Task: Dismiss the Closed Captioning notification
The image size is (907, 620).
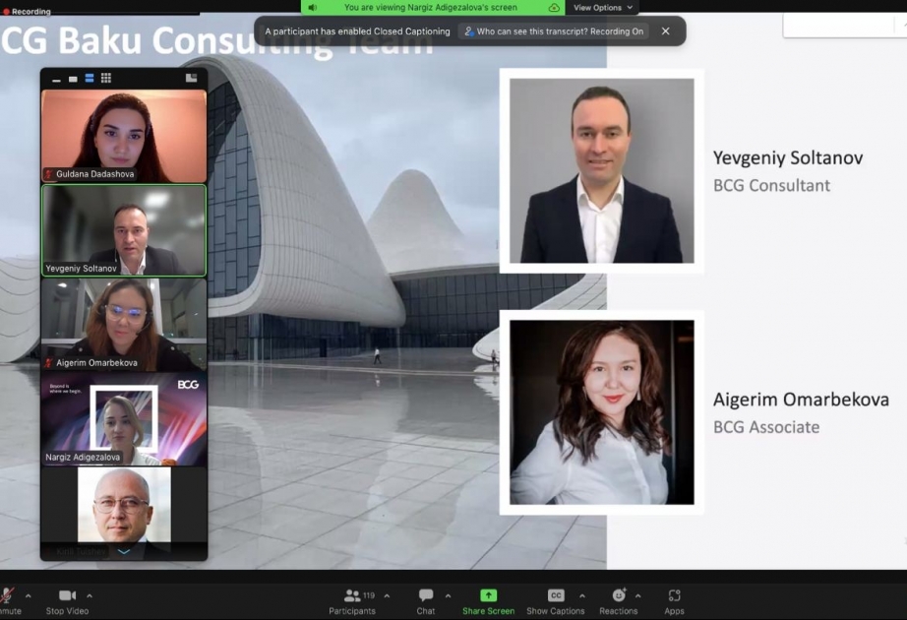Action: click(666, 31)
